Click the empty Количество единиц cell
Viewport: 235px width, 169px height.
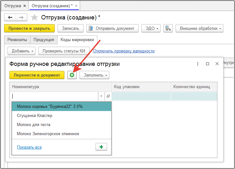pos(194,96)
